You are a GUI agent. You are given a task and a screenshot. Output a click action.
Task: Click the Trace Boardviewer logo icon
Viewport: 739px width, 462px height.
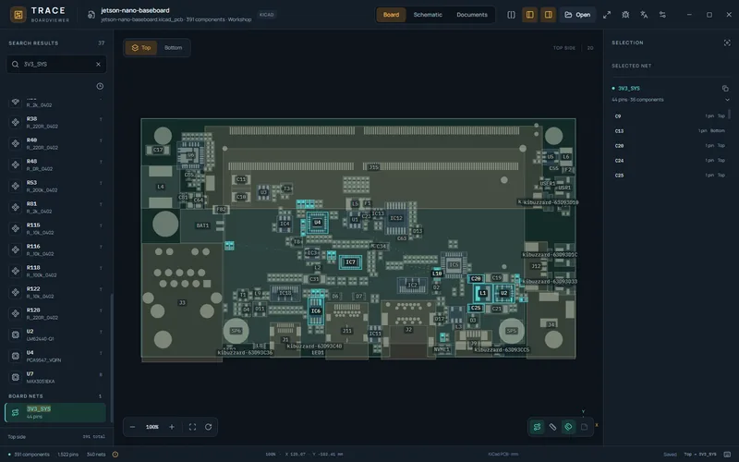tap(18, 15)
